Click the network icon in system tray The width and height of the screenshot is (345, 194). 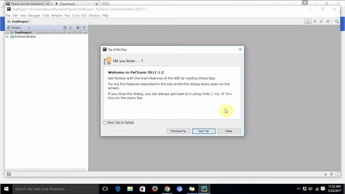coord(317,189)
